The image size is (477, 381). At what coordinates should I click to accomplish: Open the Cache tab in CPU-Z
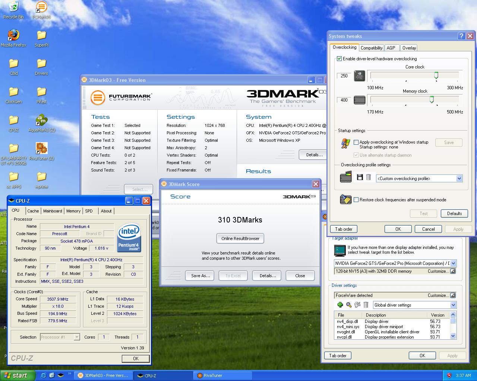point(33,211)
